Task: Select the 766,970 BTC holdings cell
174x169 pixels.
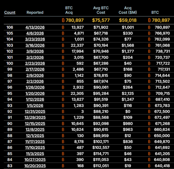Action: 162,33
